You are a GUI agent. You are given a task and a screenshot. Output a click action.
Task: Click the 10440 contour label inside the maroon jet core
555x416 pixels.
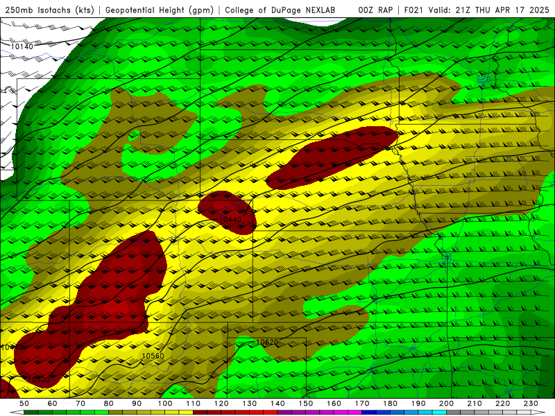pos(230,219)
